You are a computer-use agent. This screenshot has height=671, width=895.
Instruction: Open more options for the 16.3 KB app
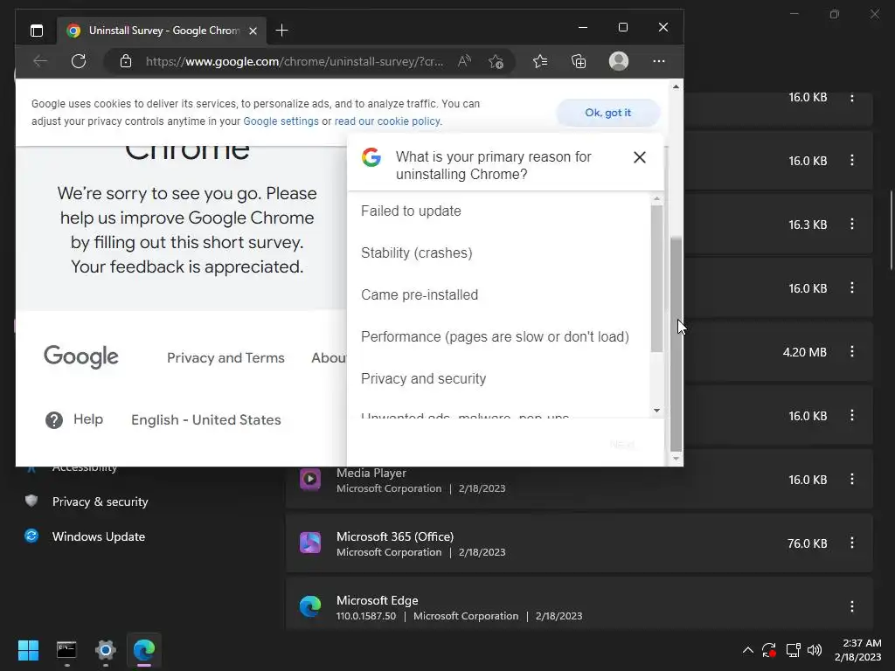[x=851, y=225]
